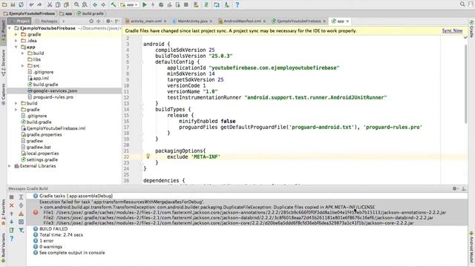Expand the app build folder
Screen dimensions: 475x267
pyautogui.click(x=23, y=53)
